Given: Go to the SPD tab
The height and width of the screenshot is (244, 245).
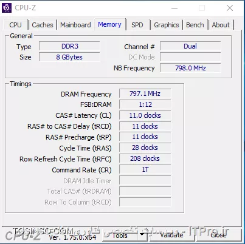Looking at the screenshot, I should click(x=137, y=25).
